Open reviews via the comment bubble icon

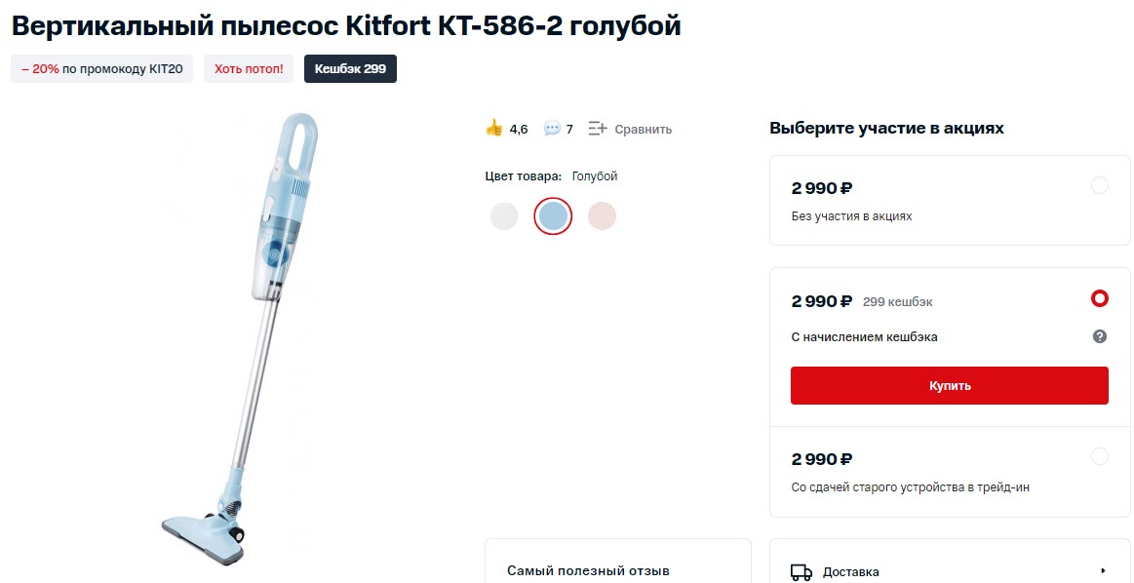pyautogui.click(x=552, y=129)
